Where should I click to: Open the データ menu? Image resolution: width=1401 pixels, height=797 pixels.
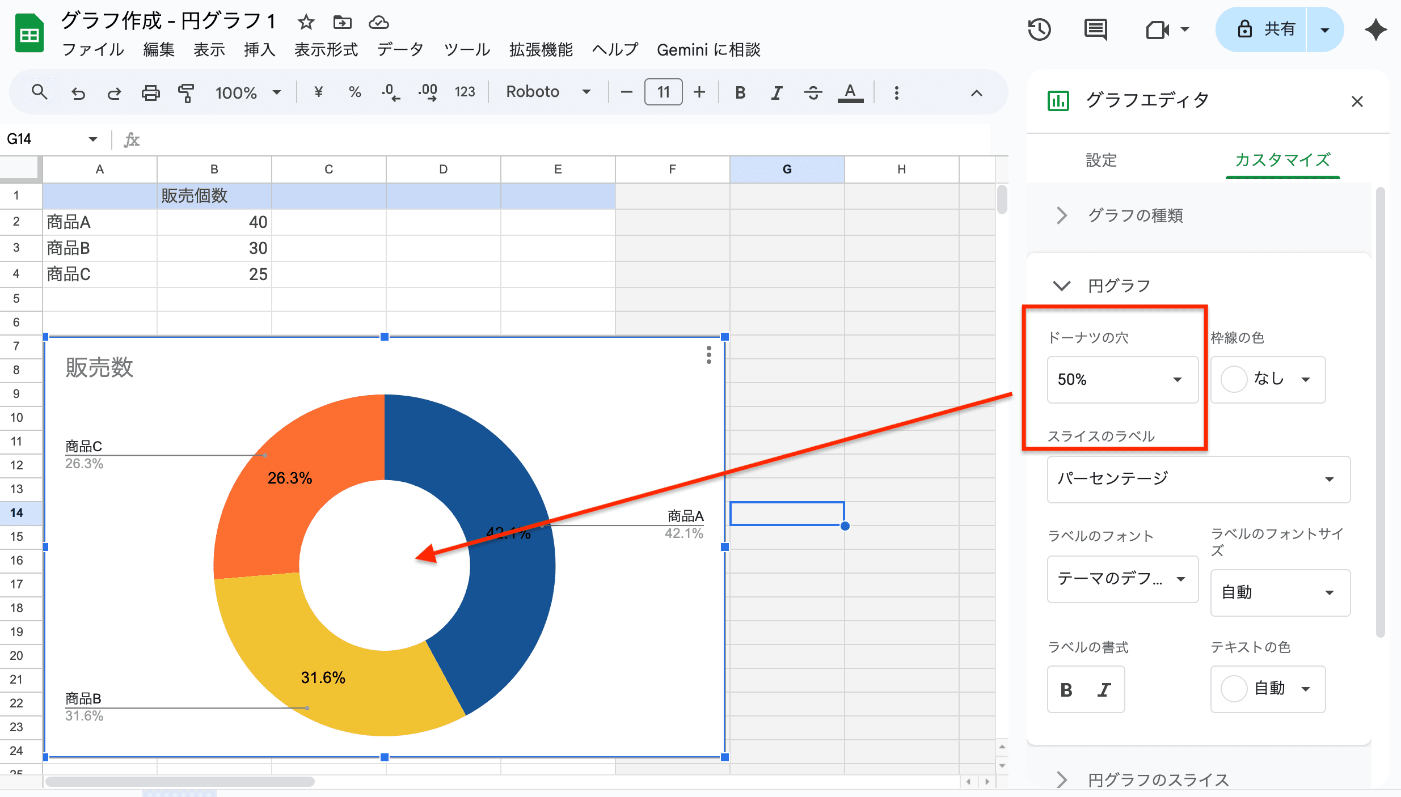400,50
